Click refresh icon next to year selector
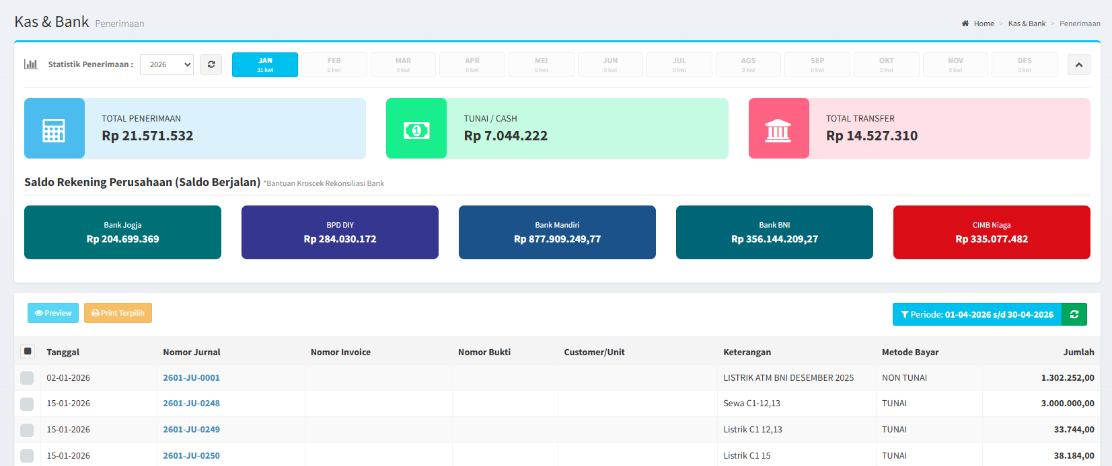Screen dimensions: 1112x466 (x=211, y=64)
